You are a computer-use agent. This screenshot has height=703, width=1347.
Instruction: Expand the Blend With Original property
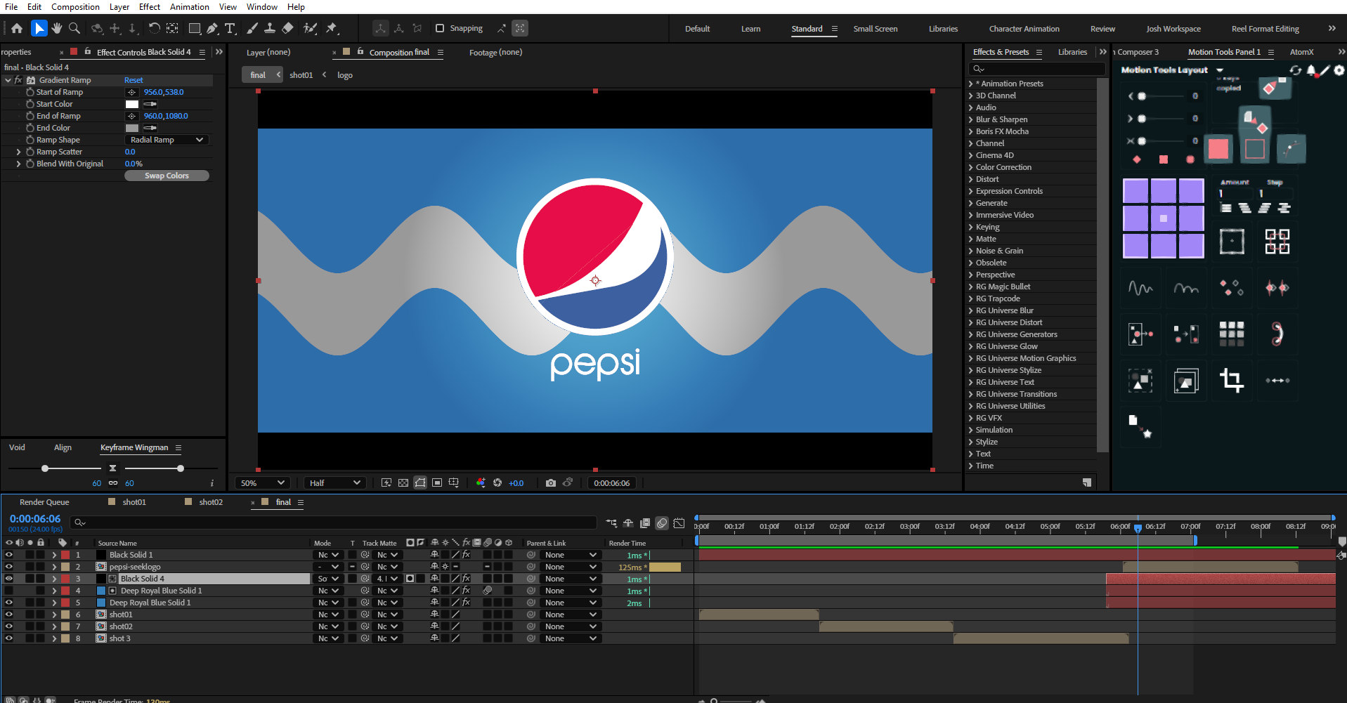(x=18, y=164)
